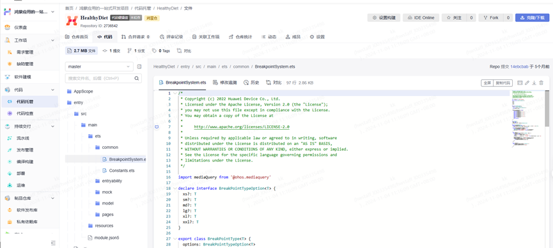
Task: Open the 历史 tab of the file
Action: pos(251,82)
